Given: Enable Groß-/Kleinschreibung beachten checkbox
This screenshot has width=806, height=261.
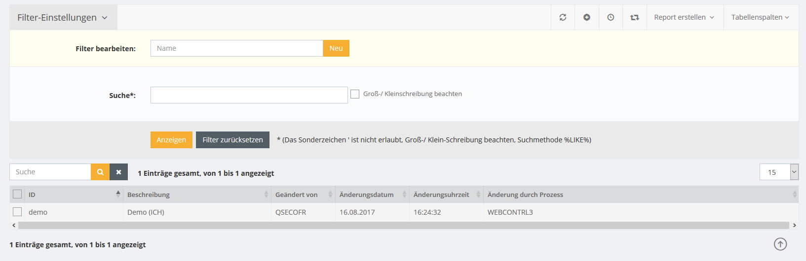Looking at the screenshot, I should pos(355,94).
